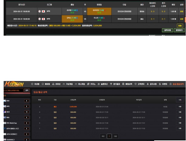The image size is (186, 141).
Task: Delete the 2,000,000 withdrawal record
Action: coord(180,107)
